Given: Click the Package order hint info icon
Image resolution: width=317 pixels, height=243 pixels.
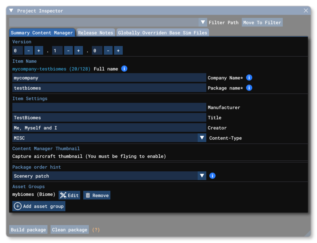Looking at the screenshot, I should pos(212,176).
